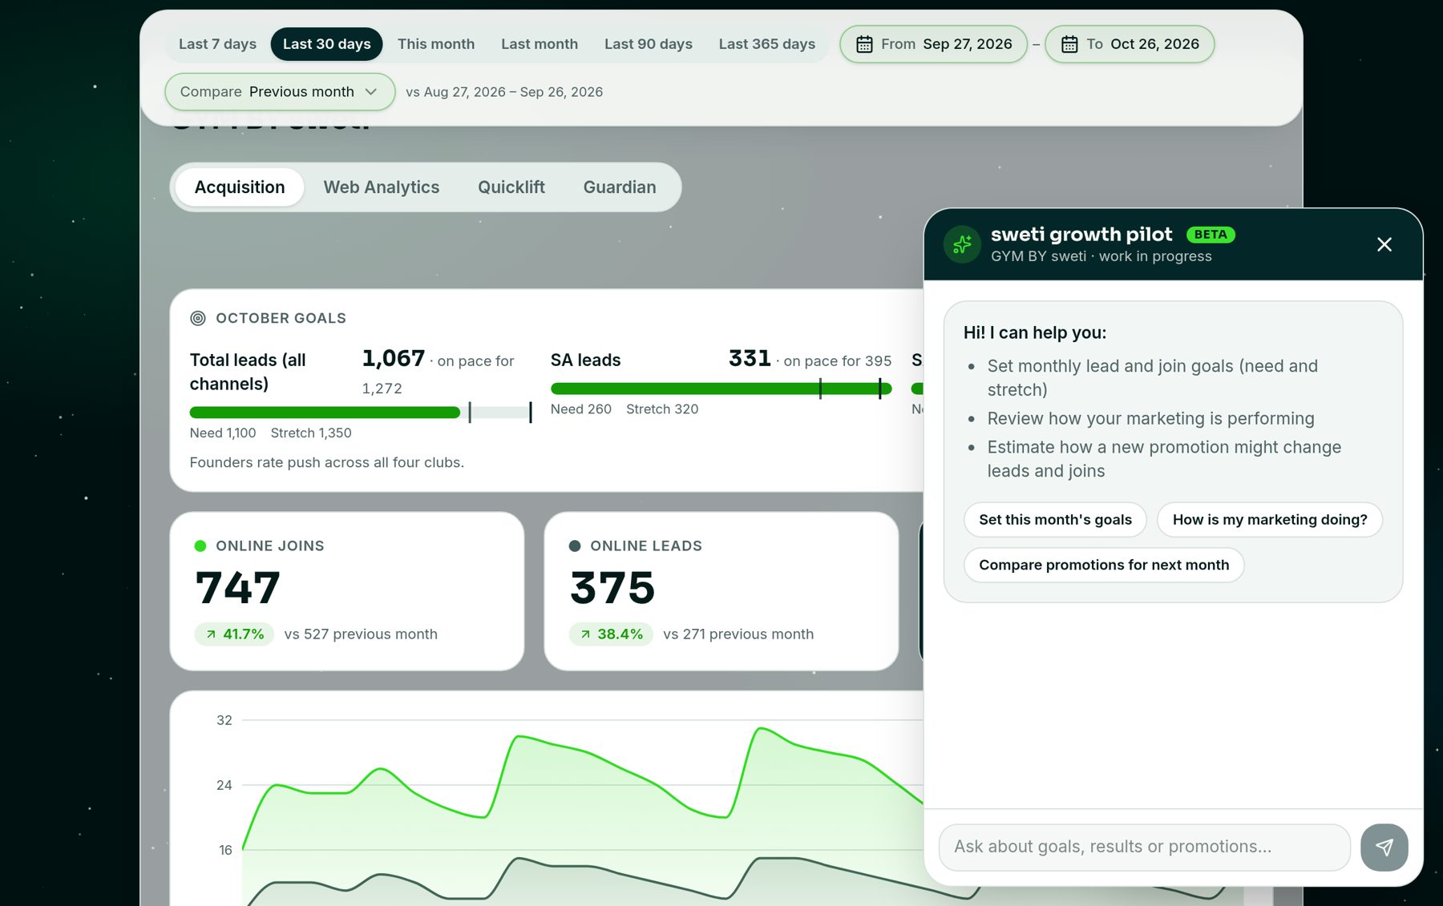Switch to the Acquisition tab
Viewport: 1443px width, 906px height.
(x=240, y=187)
